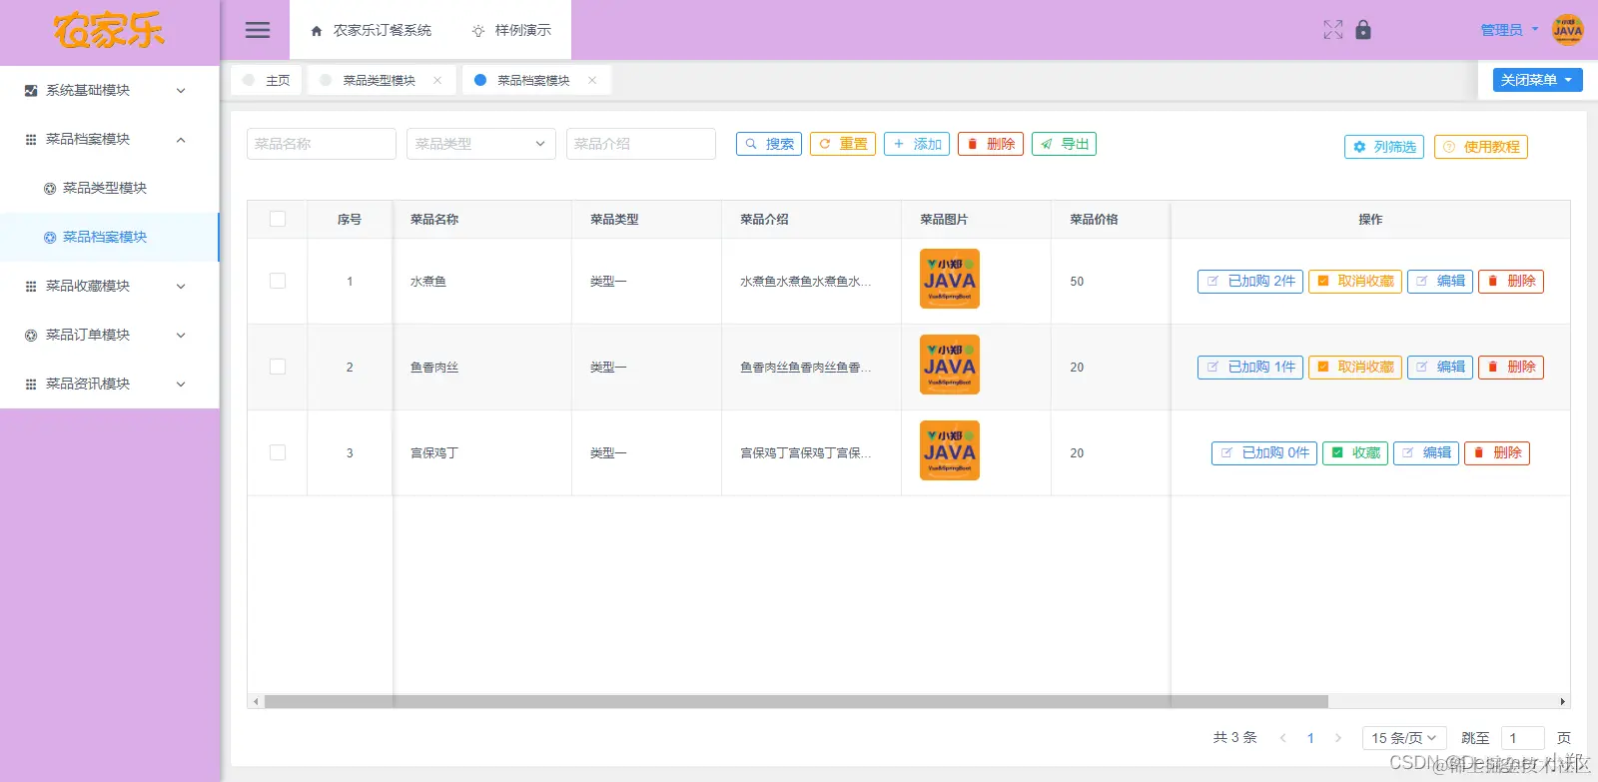Expand the 菜品资讯模块 menu
Viewport: 1598px width, 782px height.
[110, 384]
